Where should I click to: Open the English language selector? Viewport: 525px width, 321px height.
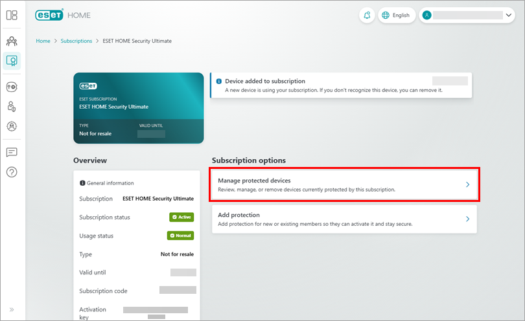click(x=397, y=16)
